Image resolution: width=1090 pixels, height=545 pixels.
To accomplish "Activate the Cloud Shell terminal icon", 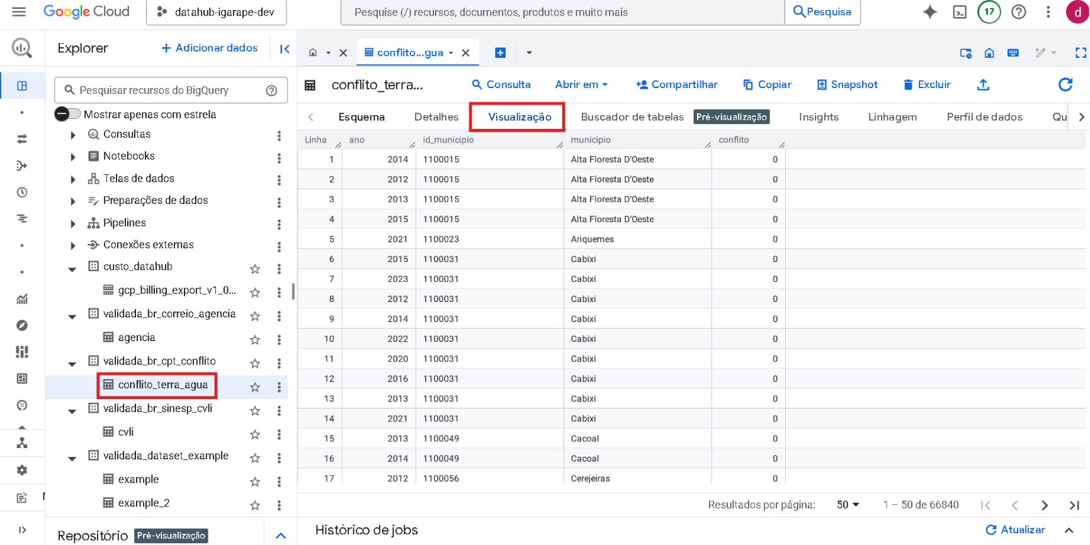I will (960, 12).
